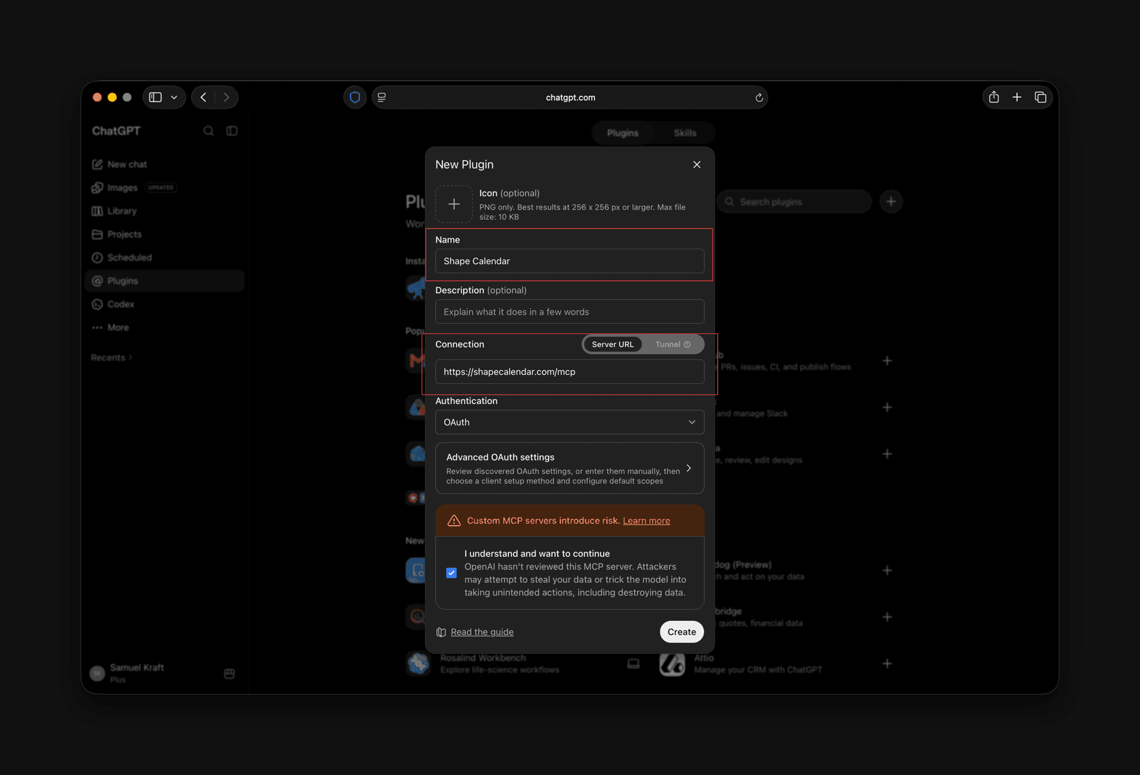Go forward in browser history
The width and height of the screenshot is (1140, 775).
pos(226,97)
